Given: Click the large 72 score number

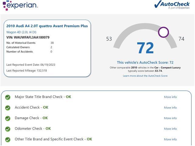Looking at the screenshot, I should click(145, 48).
